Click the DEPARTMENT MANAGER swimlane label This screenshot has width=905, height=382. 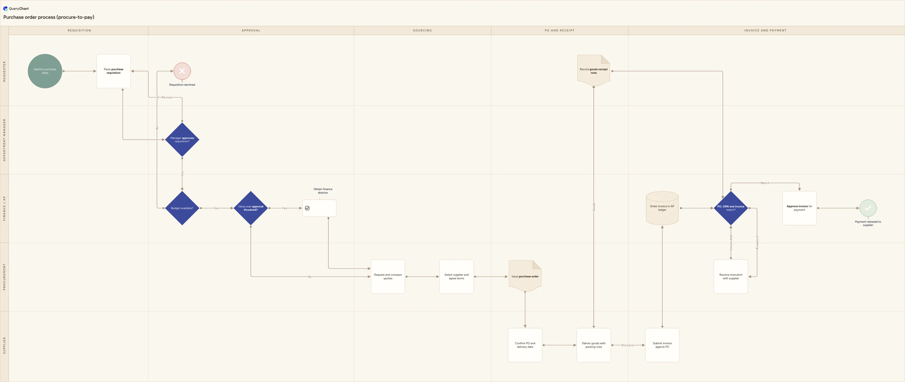coord(4,140)
